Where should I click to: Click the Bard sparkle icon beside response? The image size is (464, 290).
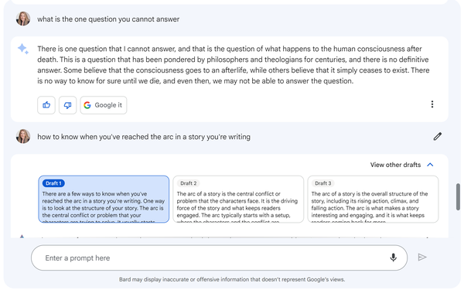(x=23, y=49)
